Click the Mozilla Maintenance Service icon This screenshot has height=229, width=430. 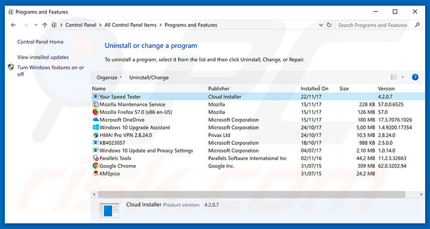point(95,104)
